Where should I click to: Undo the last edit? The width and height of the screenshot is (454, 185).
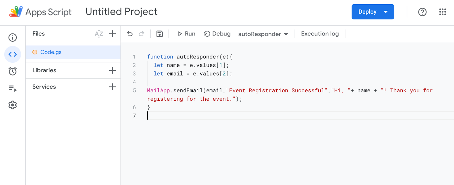point(130,34)
